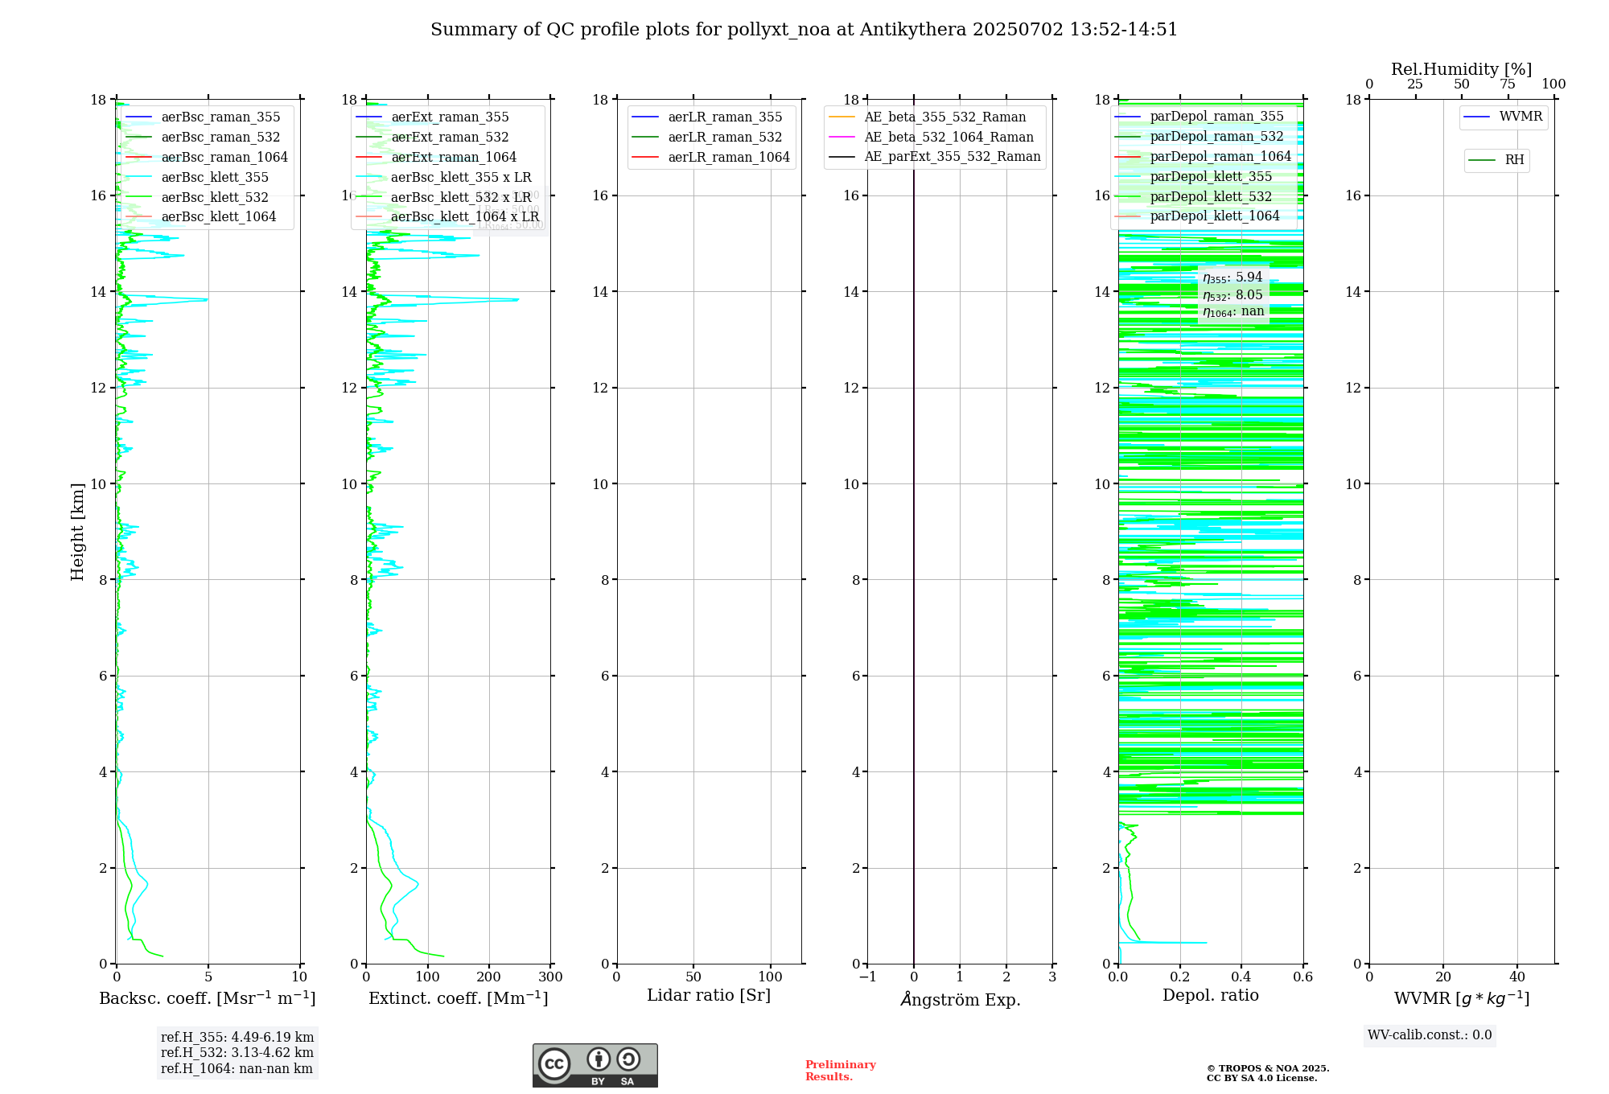
Task: Click the SA share-alike icon in badge
Action: coord(628,1059)
